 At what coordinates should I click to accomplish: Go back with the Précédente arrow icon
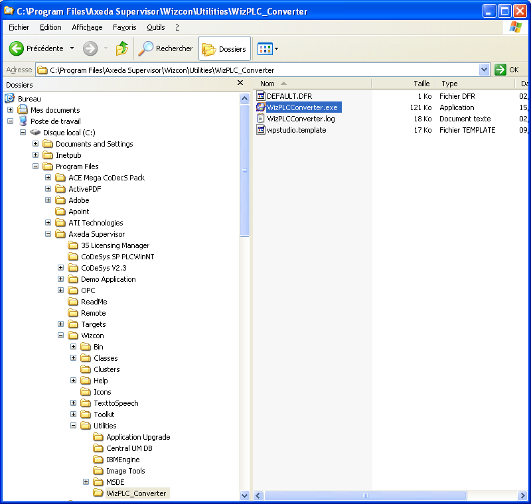coord(16,48)
